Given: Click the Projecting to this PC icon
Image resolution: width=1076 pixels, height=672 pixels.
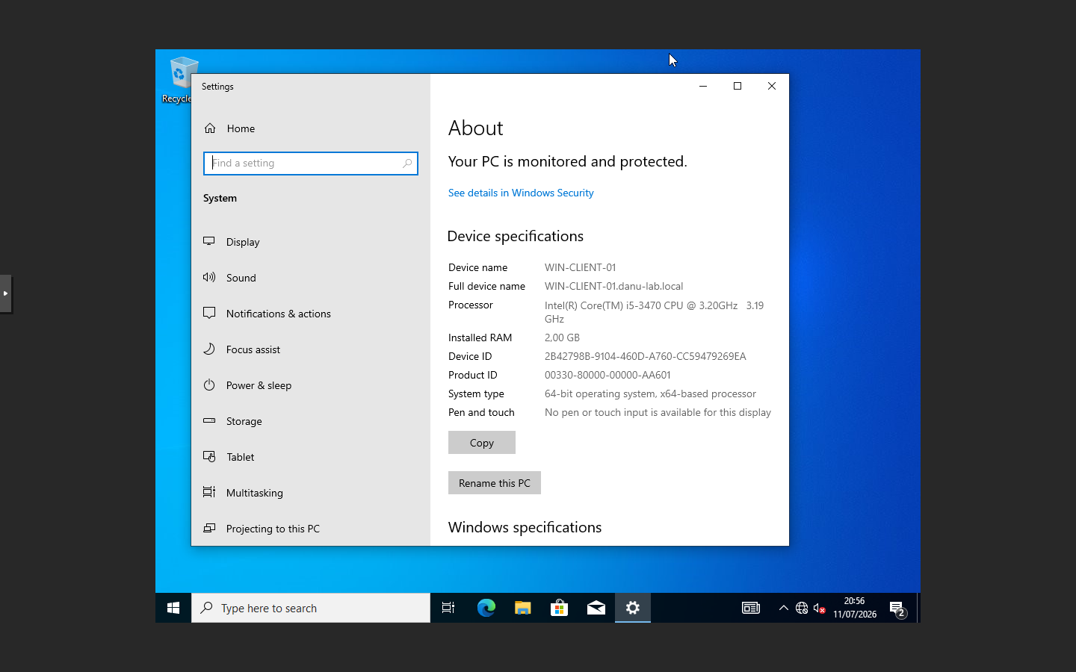Looking at the screenshot, I should coord(209,528).
